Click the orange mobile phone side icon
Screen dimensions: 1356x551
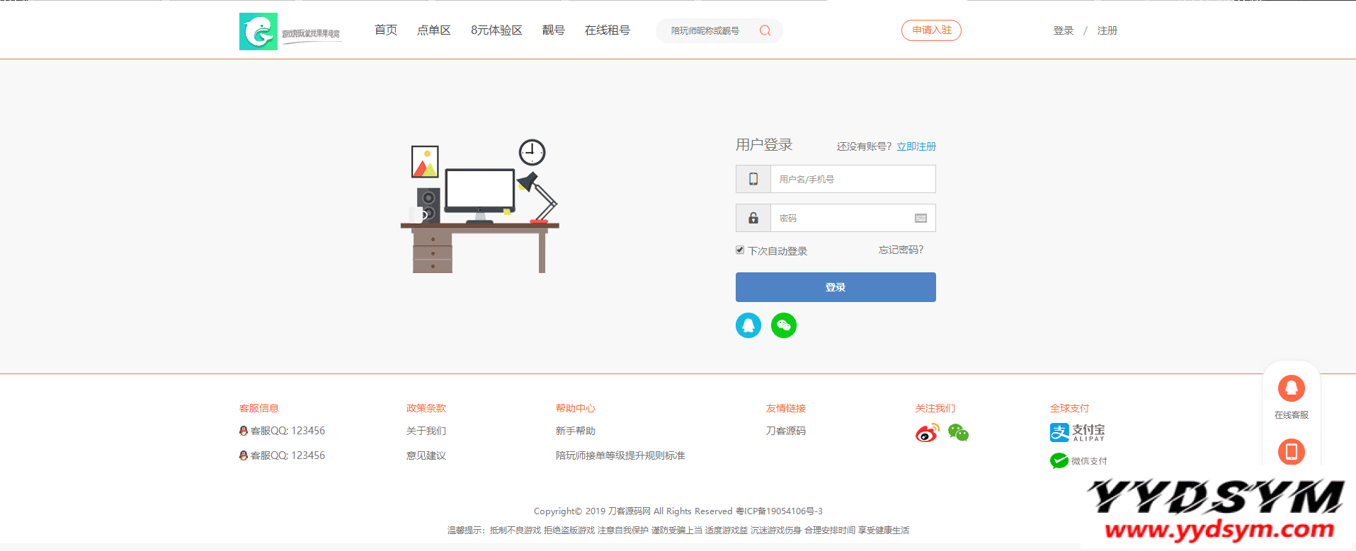(x=1292, y=451)
